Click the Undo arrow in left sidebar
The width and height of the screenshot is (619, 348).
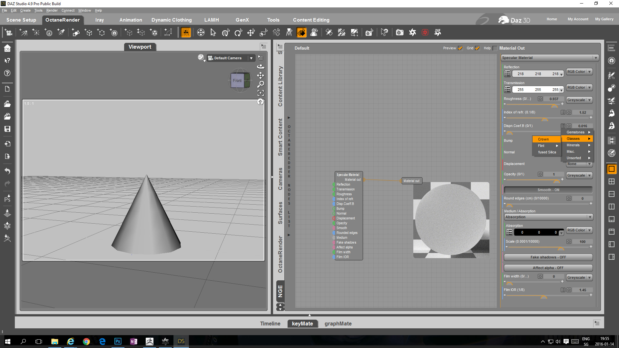tap(7, 171)
